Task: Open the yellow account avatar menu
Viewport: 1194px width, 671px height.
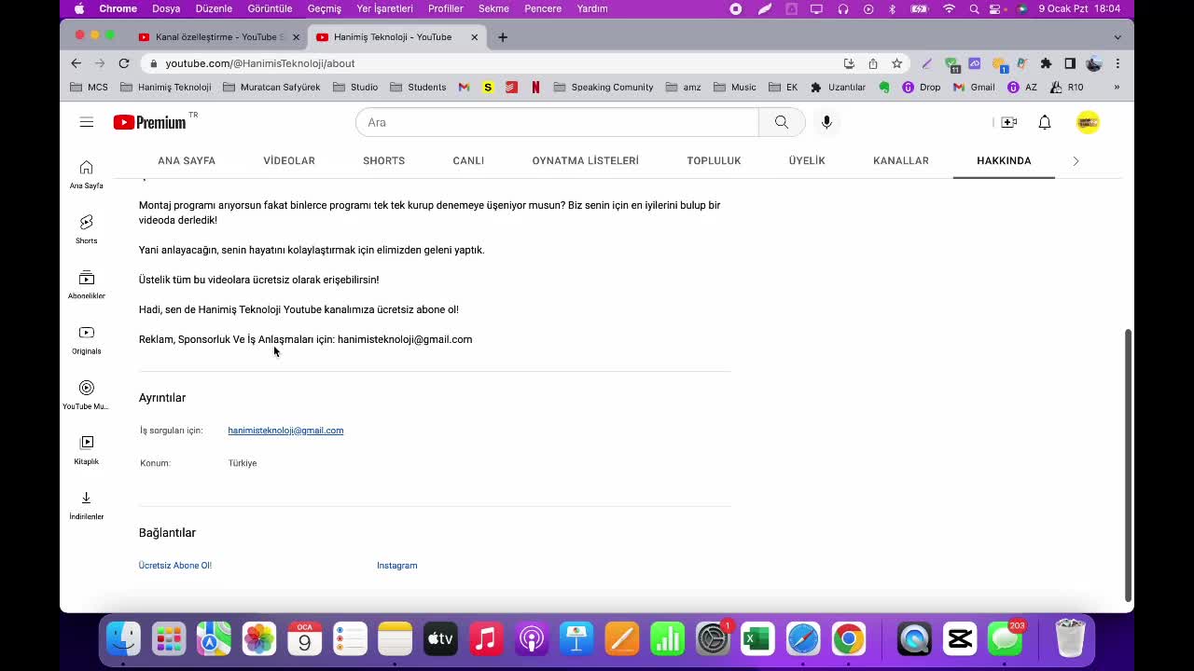Action: pyautogui.click(x=1088, y=122)
